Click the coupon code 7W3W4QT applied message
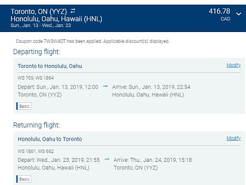Viewport: 246px width, 185px height. pos(92,41)
